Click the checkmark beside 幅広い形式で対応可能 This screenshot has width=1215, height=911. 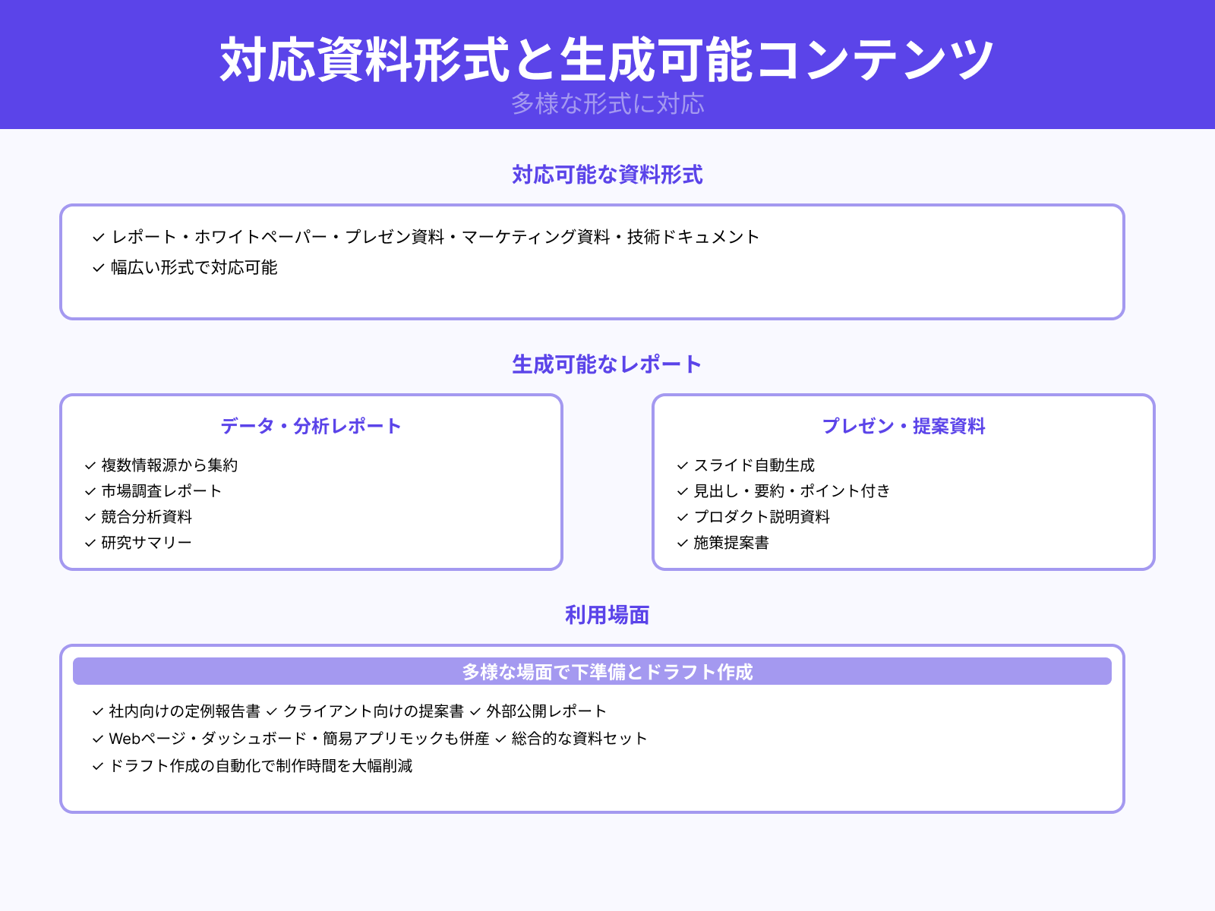pos(97,267)
